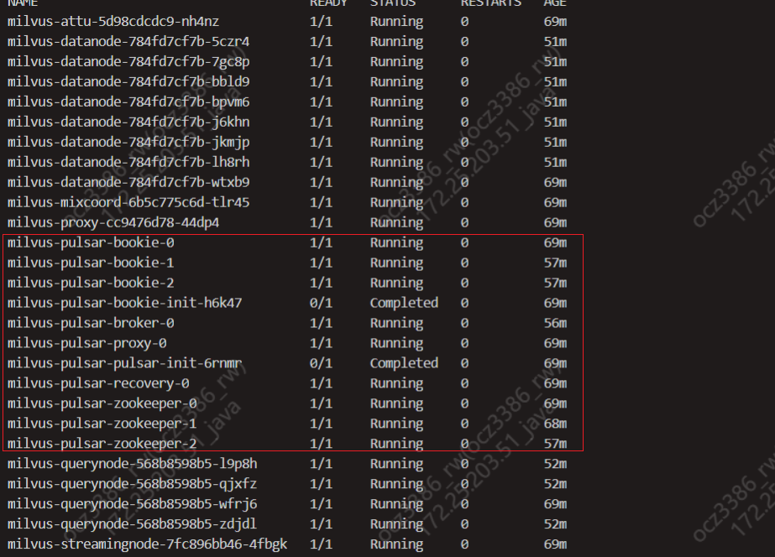The width and height of the screenshot is (775, 557).
Task: Click pod milvus-datanode-784fd7cf7b-jkmjp
Action: (128, 143)
